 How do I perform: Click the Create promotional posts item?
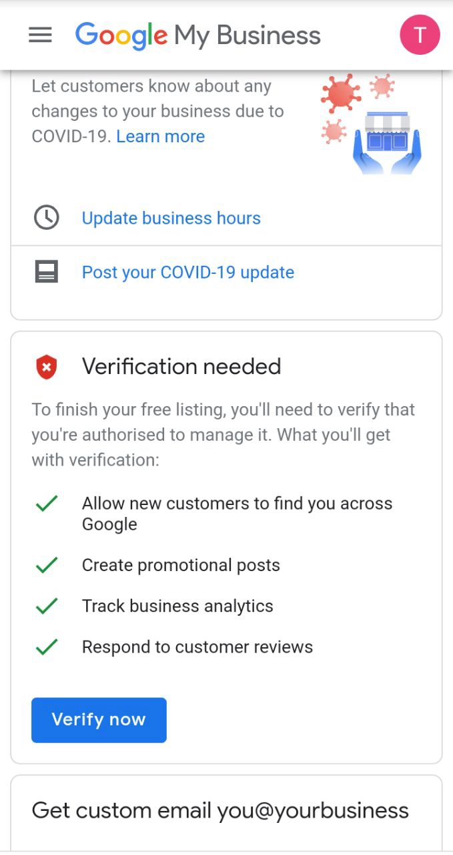(x=181, y=565)
